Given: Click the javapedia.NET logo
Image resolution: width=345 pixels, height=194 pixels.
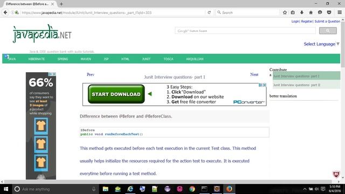Looking at the screenshot, I should point(42,34).
